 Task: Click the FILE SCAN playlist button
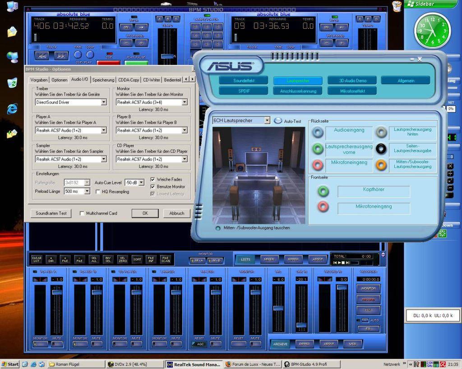point(166,259)
